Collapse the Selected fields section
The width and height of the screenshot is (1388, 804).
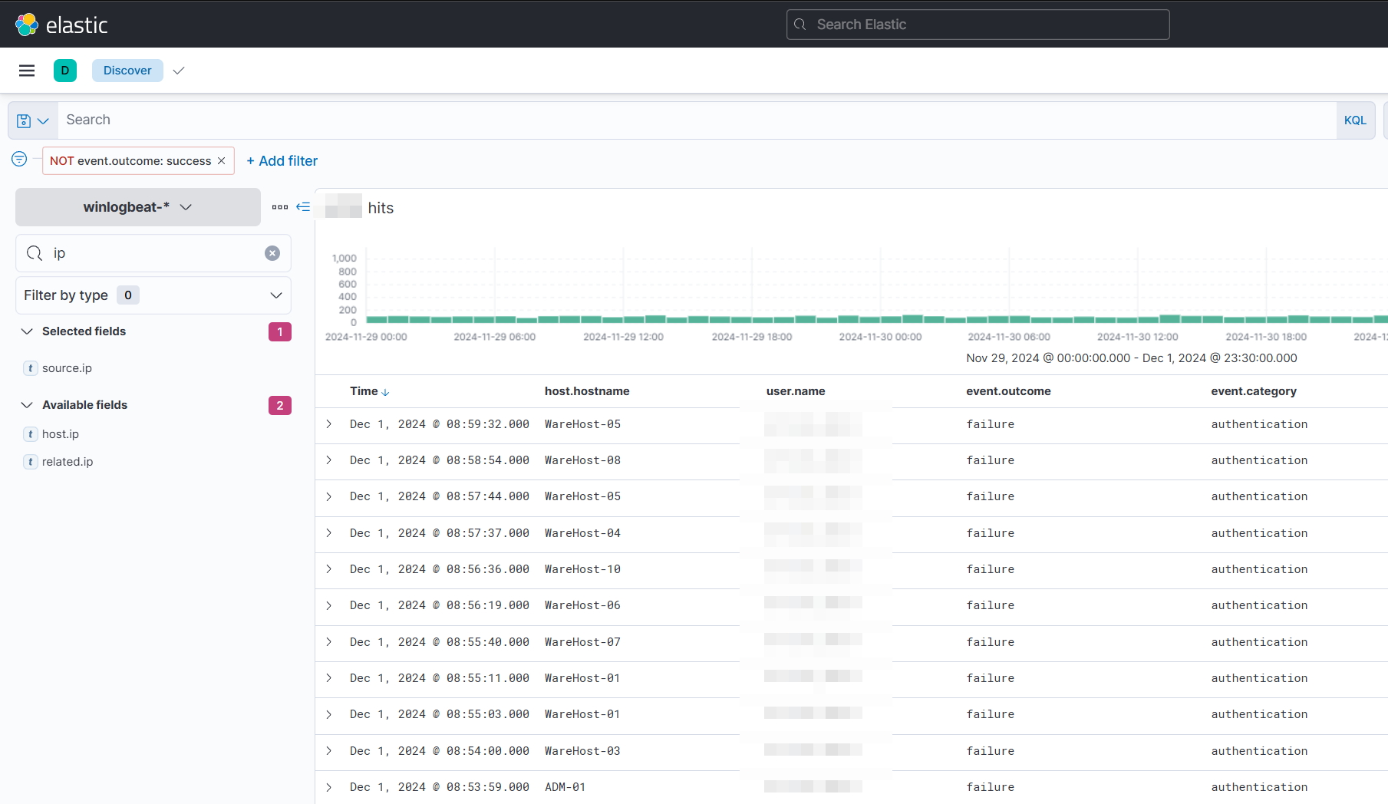coord(27,331)
